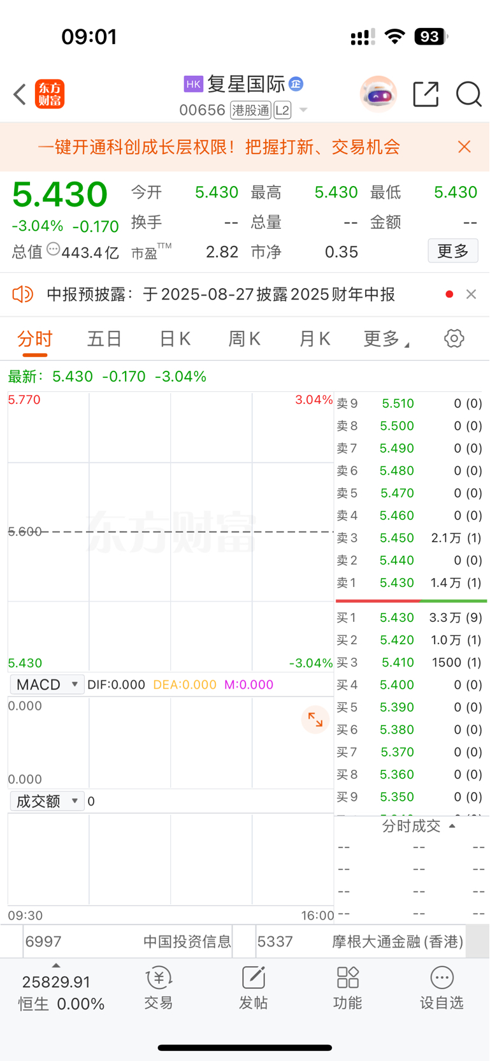490x1061 pixels.
Task: Tap the 市盈 TTM value 2.82
Action: [222, 252]
